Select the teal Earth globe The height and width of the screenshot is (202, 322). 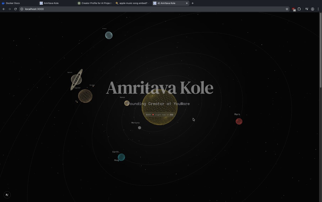pyautogui.click(x=121, y=157)
